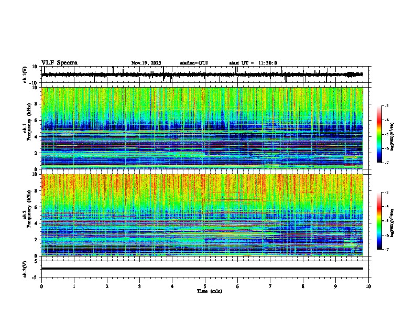Select the date text "Nov.19, 2023"
The width and height of the screenshot is (415, 321).
(x=146, y=63)
